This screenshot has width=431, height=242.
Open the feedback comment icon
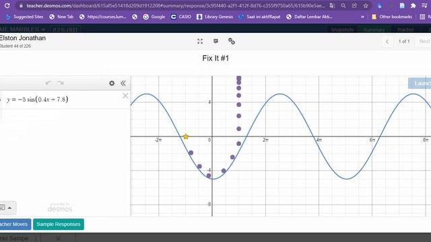(215, 41)
